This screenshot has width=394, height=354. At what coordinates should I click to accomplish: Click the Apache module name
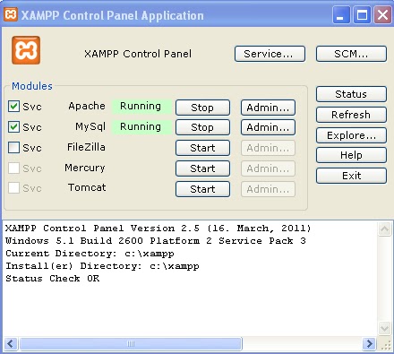[x=87, y=106]
